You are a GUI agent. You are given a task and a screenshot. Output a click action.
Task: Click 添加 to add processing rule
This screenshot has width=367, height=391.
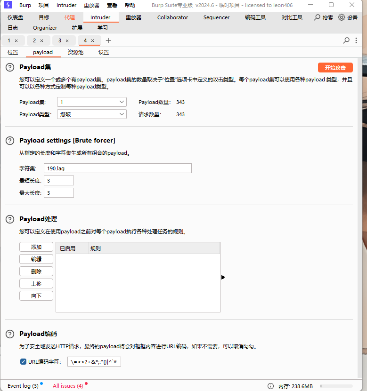pos(36,247)
